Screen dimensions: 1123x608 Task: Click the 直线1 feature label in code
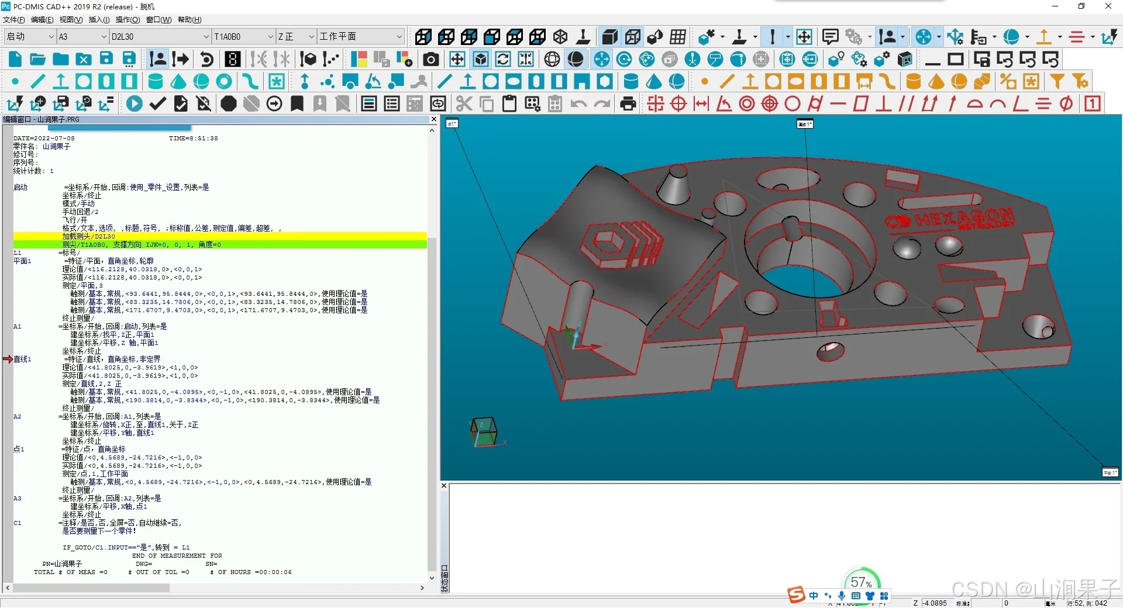22,360
